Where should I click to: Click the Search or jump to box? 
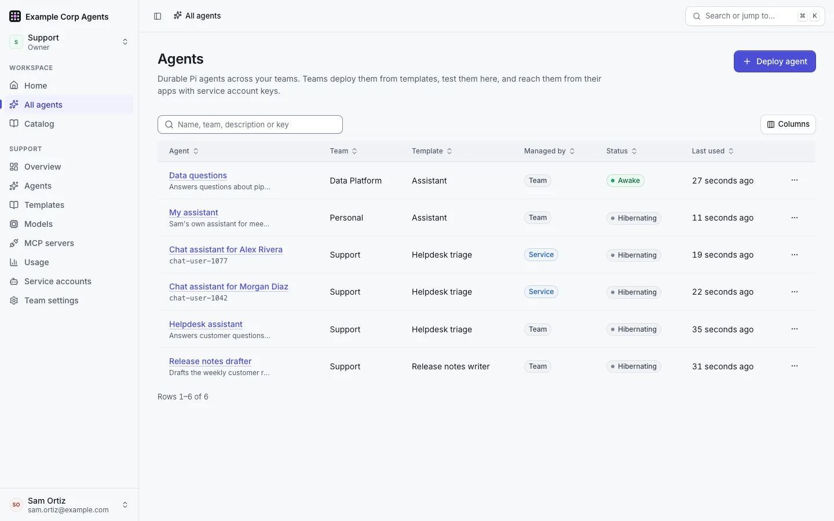pyautogui.click(x=755, y=16)
